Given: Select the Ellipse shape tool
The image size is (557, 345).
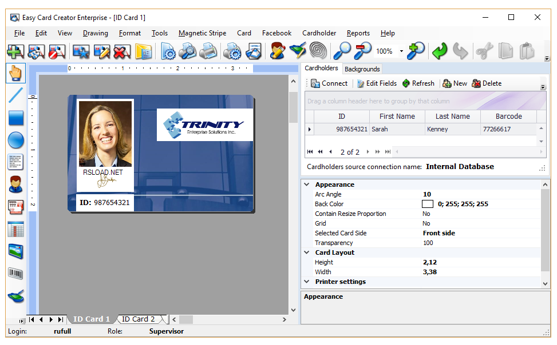Looking at the screenshot, I should pos(15,140).
